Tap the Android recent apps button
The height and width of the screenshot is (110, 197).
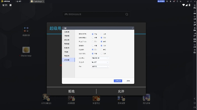point(195,107)
